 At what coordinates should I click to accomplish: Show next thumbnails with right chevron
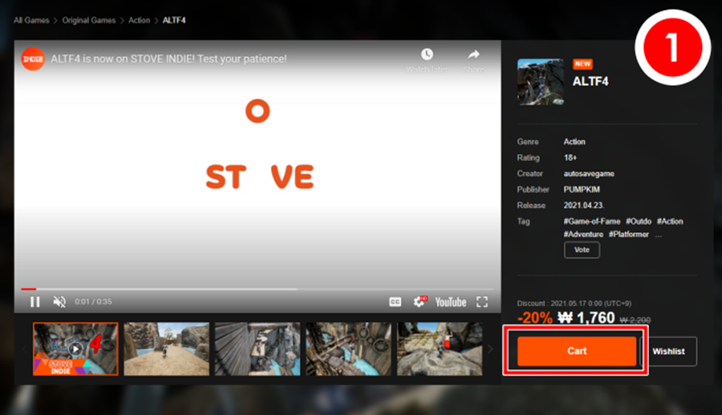coord(490,349)
